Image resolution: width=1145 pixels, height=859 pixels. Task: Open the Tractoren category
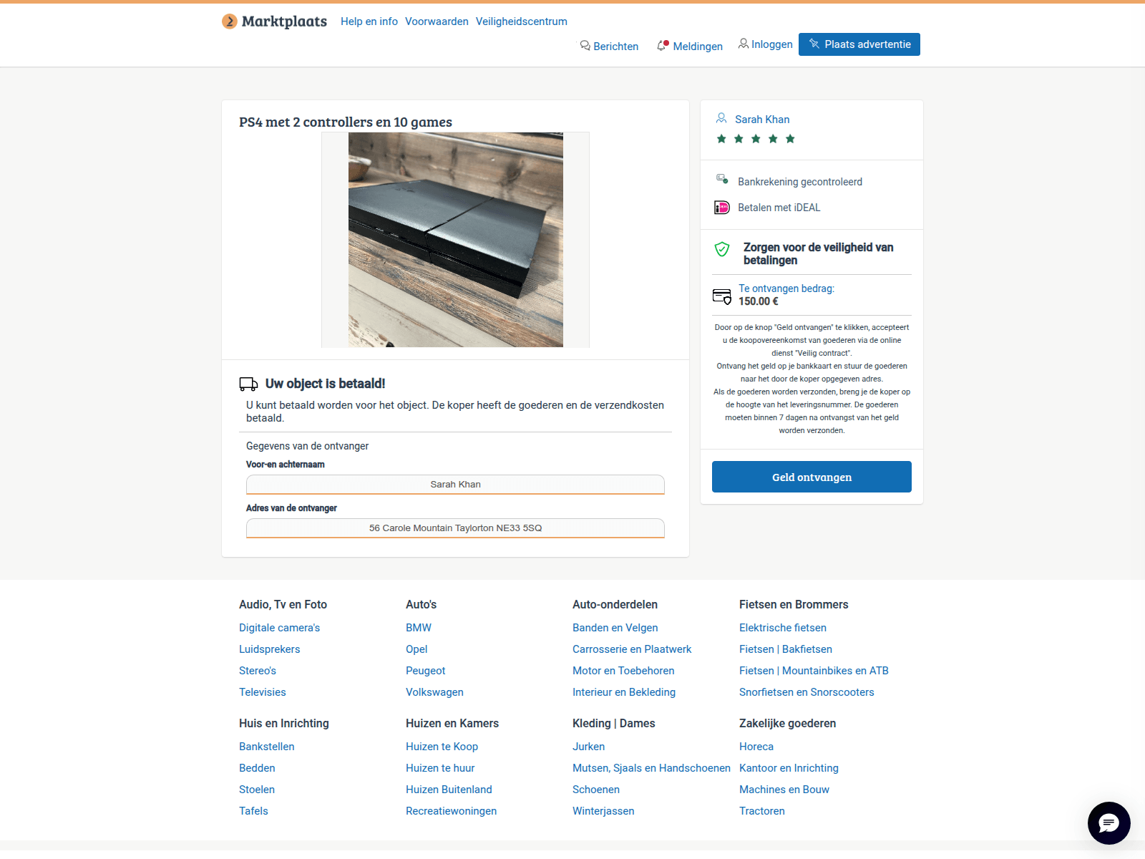coord(762,811)
